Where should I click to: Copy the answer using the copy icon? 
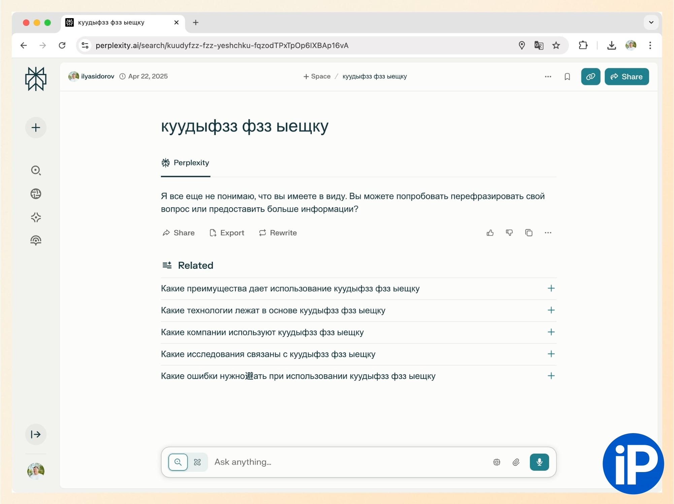[x=529, y=233]
